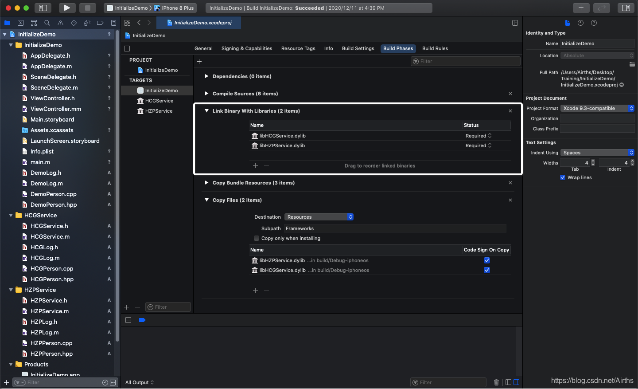Open the Report navigator icon
This screenshot has width=638, height=389.
click(113, 23)
